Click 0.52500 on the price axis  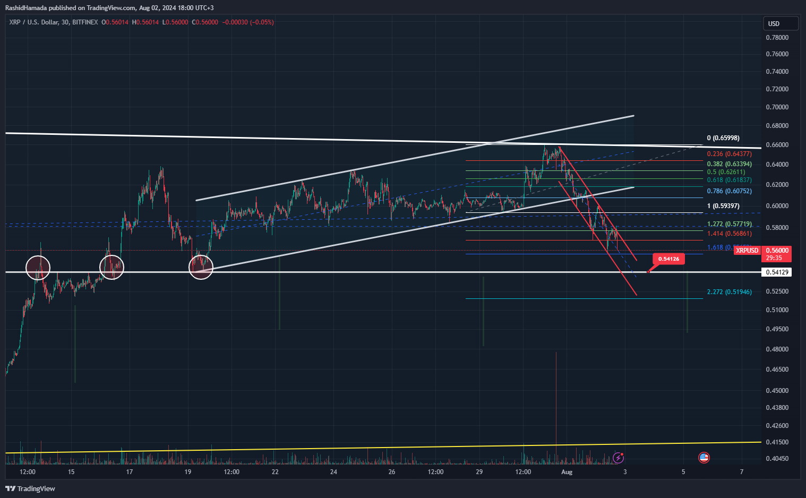click(x=777, y=291)
